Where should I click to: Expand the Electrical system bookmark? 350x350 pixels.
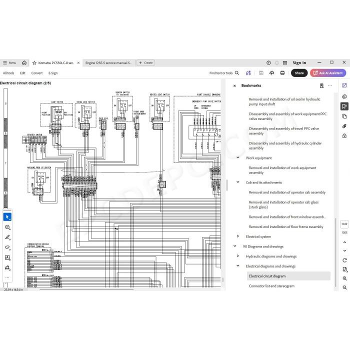click(238, 236)
